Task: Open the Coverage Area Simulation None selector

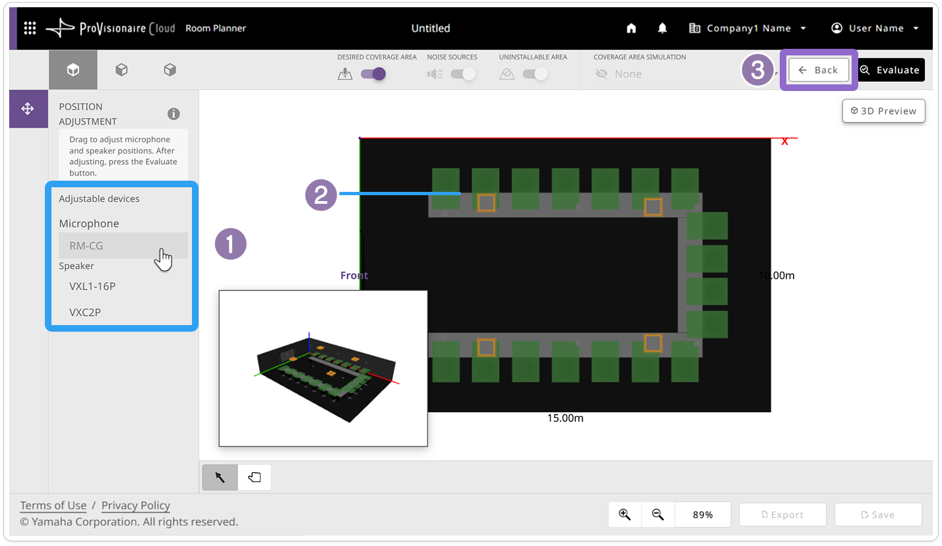Action: click(x=618, y=75)
